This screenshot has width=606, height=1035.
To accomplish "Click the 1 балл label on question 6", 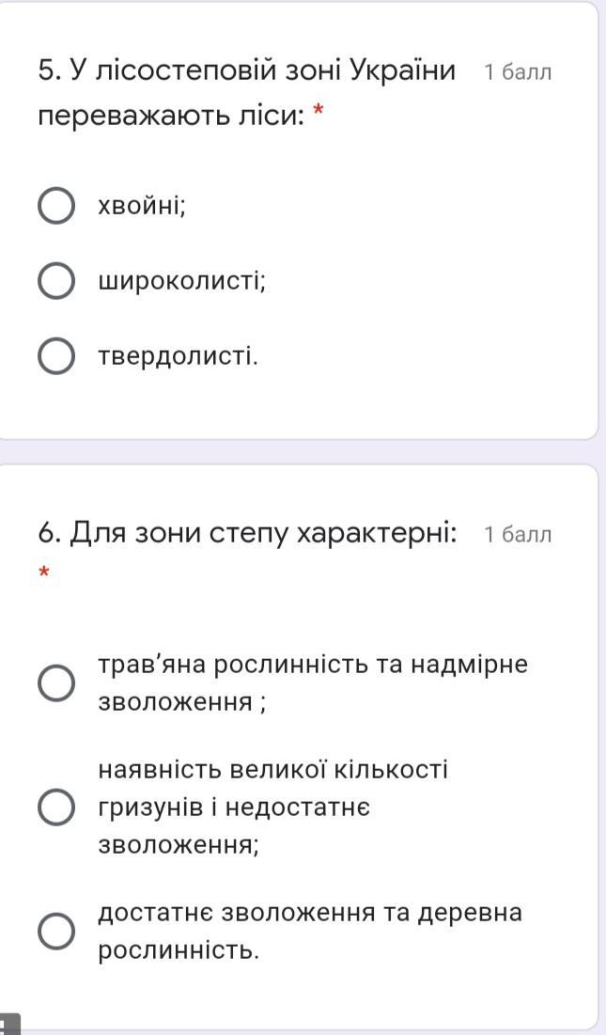I will click(x=518, y=535).
